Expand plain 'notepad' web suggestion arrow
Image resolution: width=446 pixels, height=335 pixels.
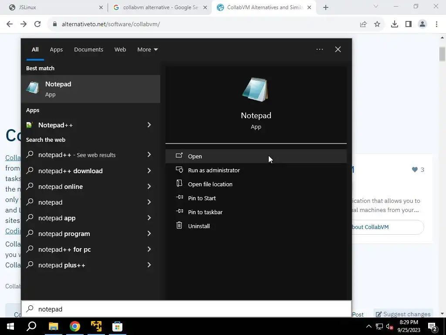coord(149,202)
